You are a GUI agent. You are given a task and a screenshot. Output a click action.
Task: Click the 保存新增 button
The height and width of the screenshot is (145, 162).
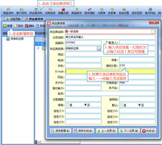(61, 131)
